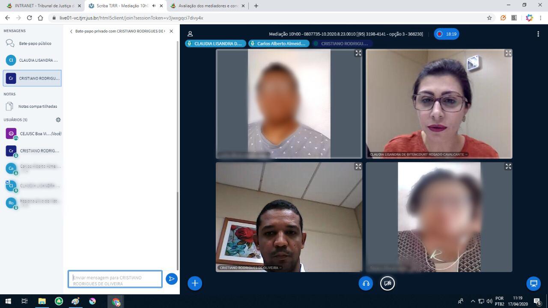Close the private chat panel

pyautogui.click(x=171, y=31)
